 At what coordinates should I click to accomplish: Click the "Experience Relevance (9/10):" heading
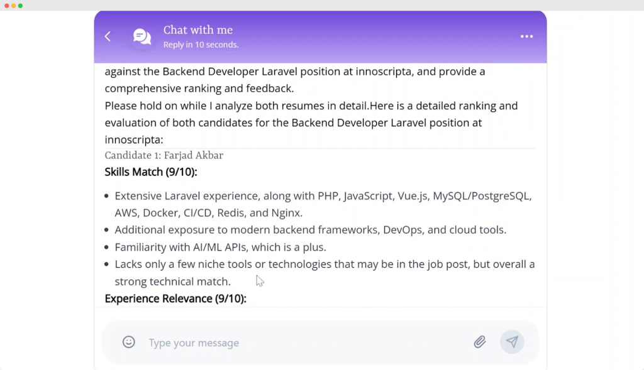[x=175, y=298]
